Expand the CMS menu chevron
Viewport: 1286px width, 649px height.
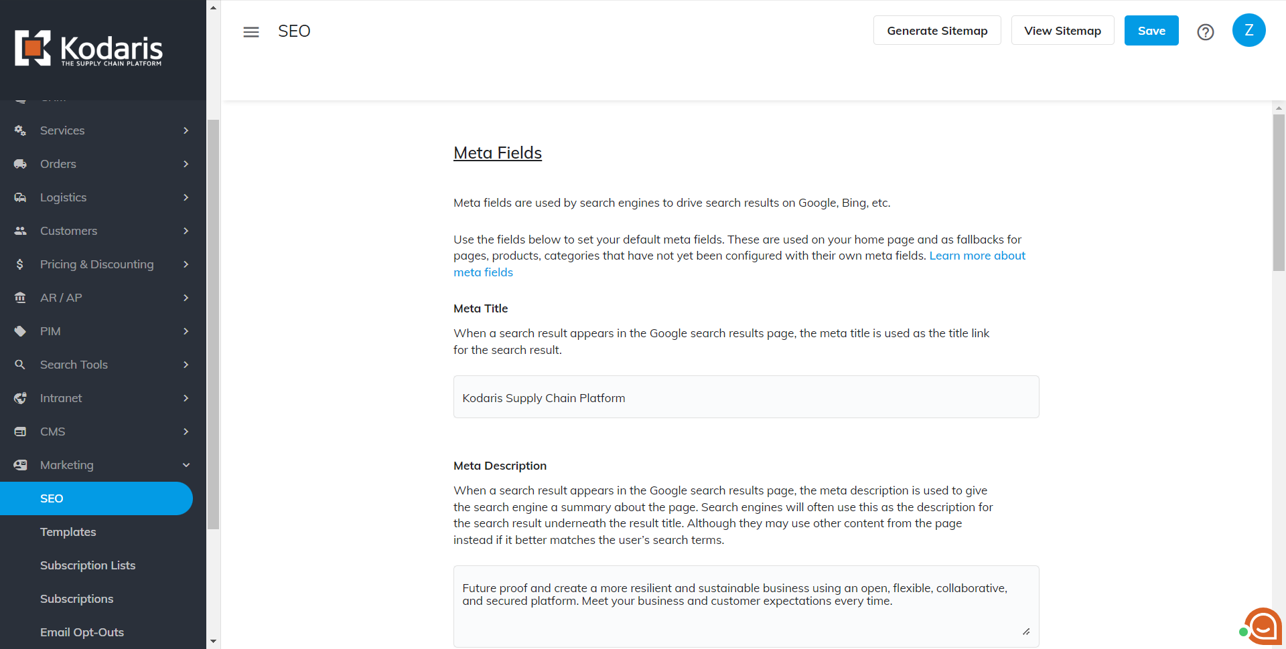pyautogui.click(x=186, y=432)
